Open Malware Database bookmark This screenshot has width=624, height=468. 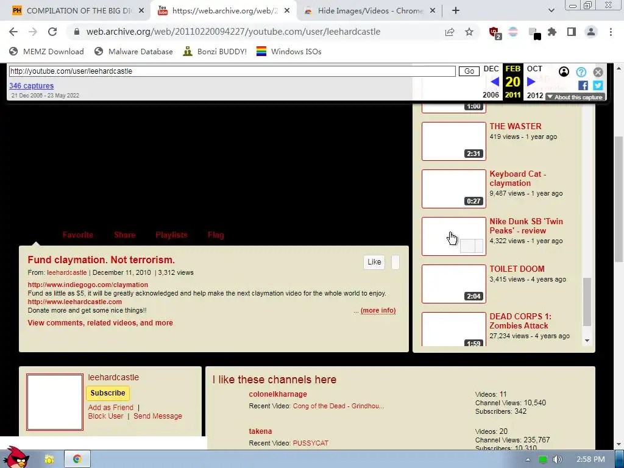(133, 51)
